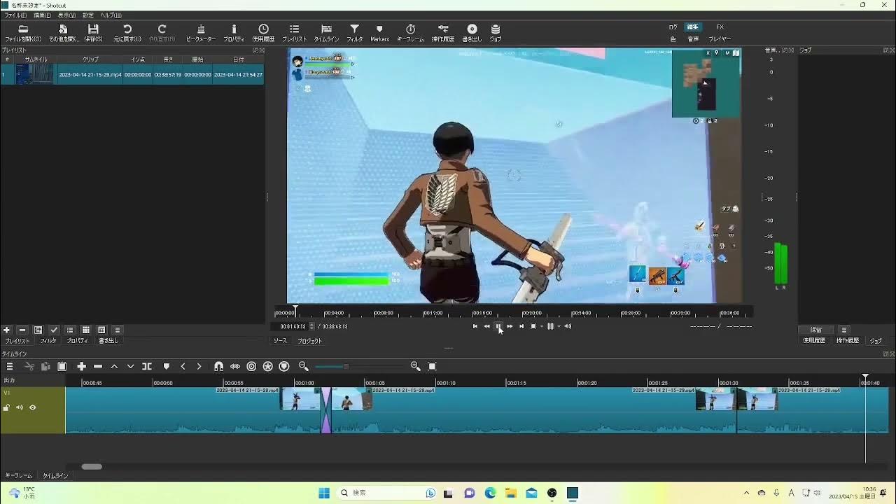Toggle ripple all tracks asterisk icon
Image resolution: width=896 pixels, height=504 pixels.
click(267, 366)
